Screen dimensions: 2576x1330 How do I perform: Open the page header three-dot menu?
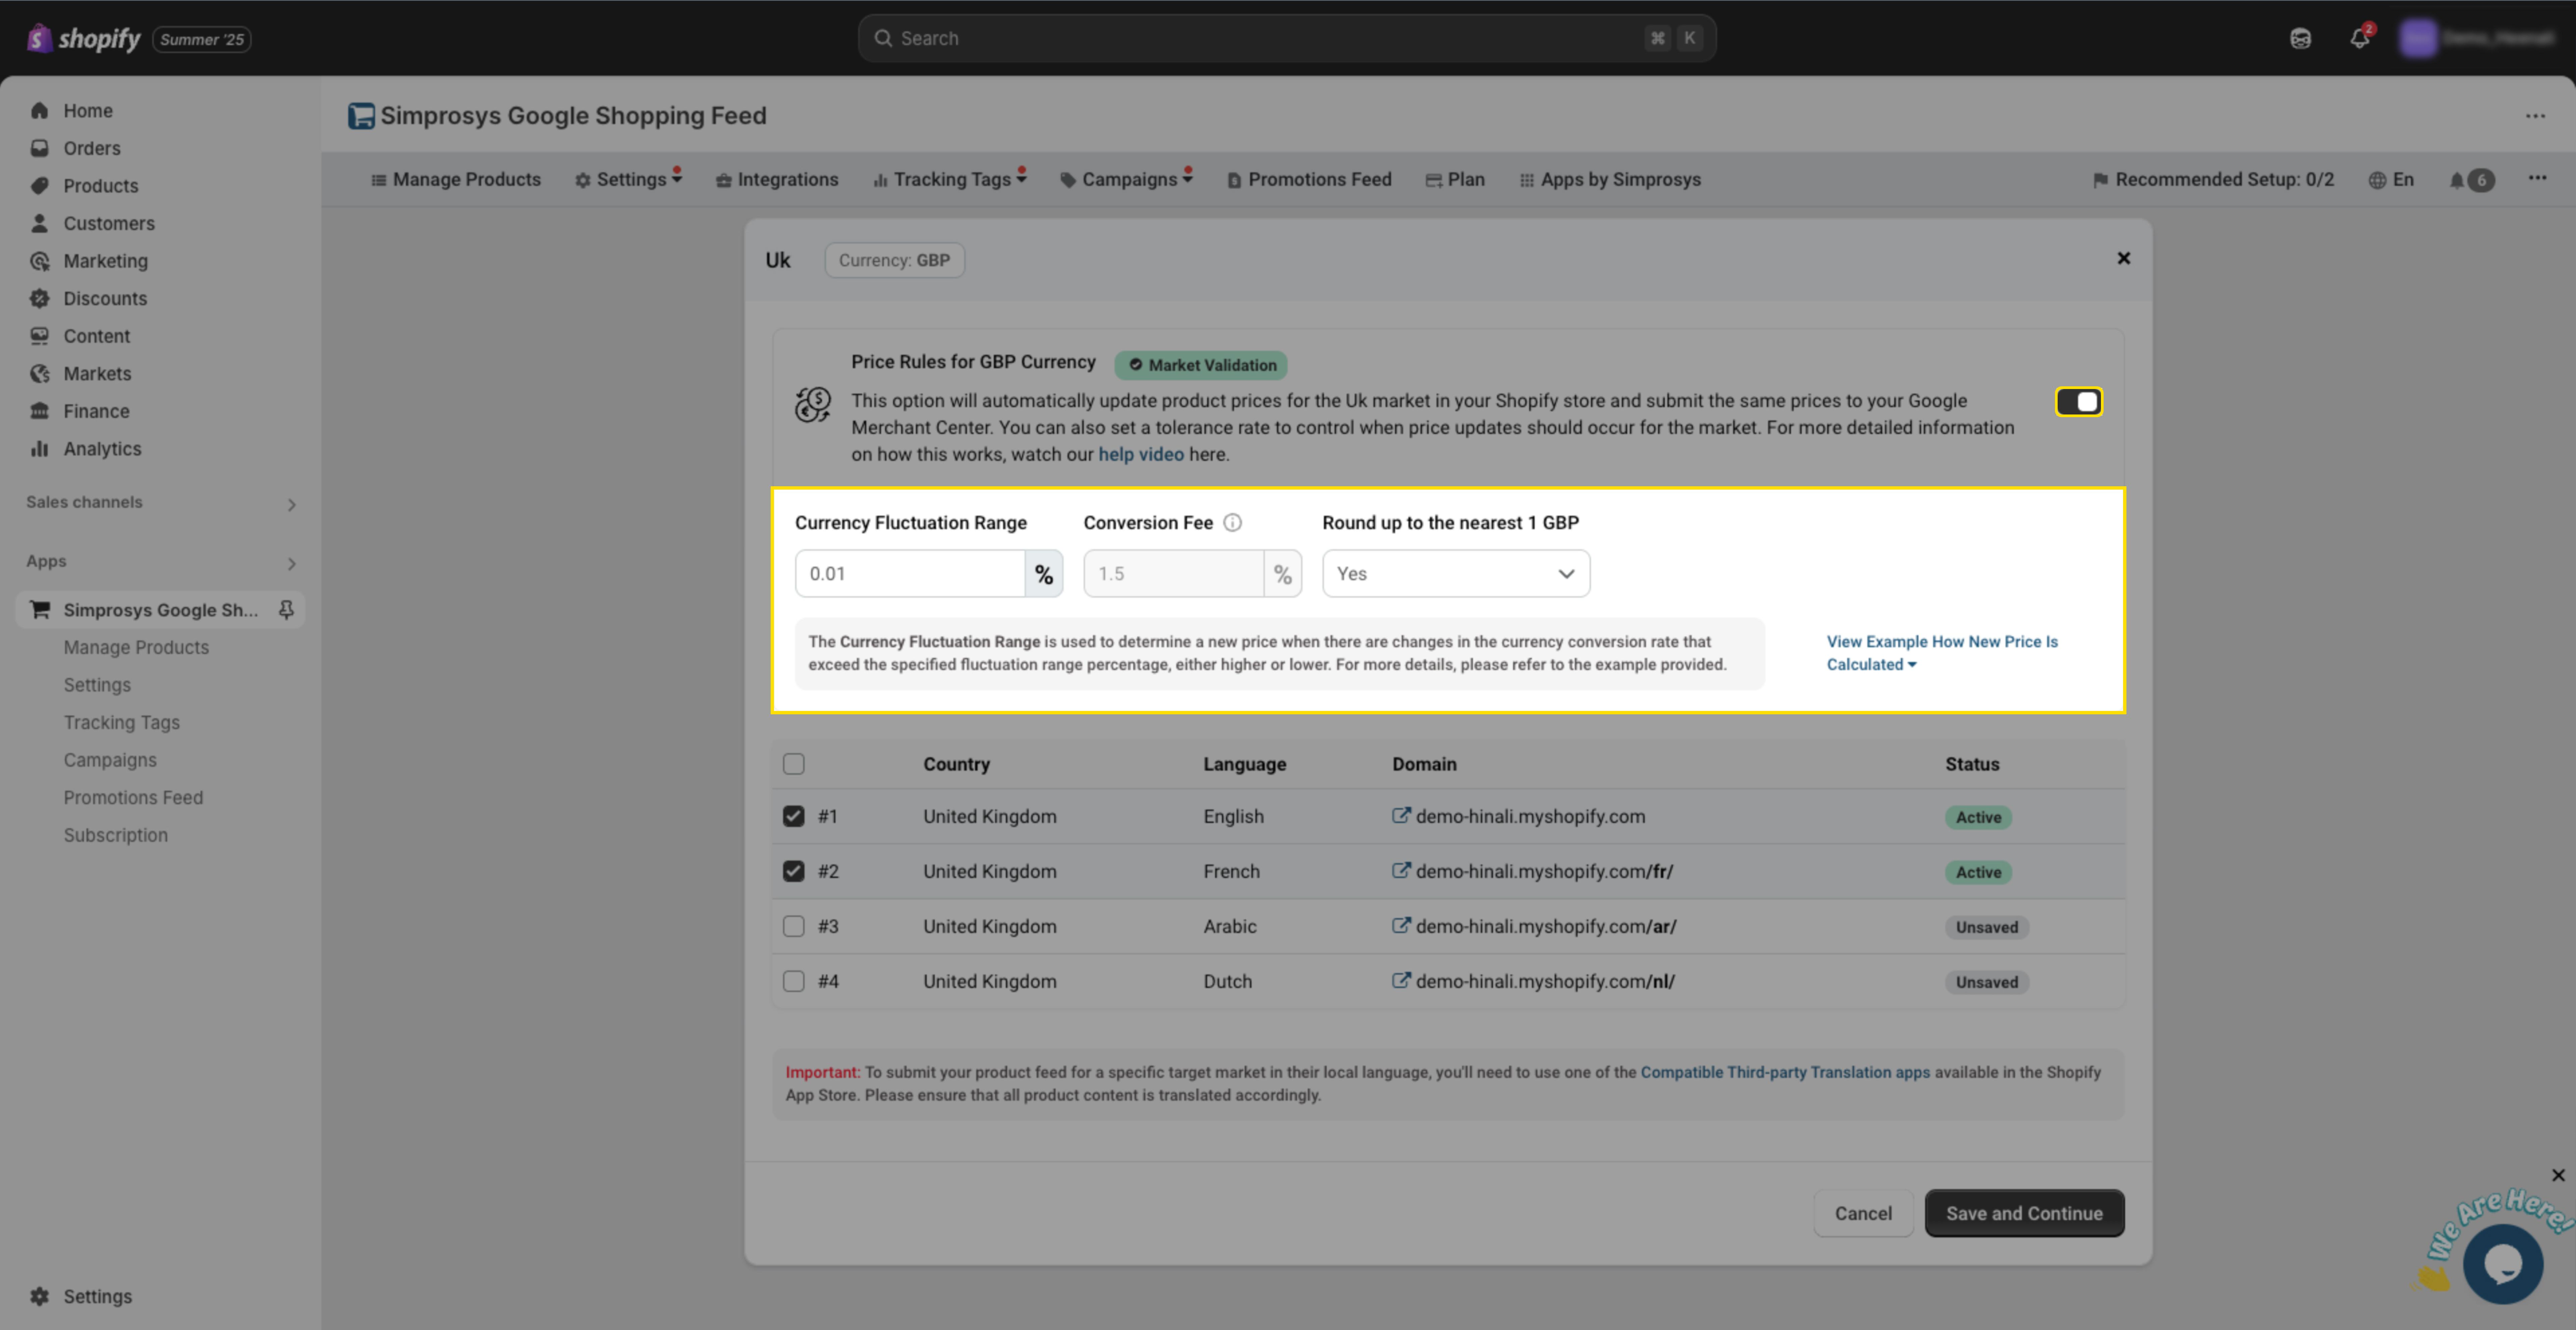pos(2535,116)
